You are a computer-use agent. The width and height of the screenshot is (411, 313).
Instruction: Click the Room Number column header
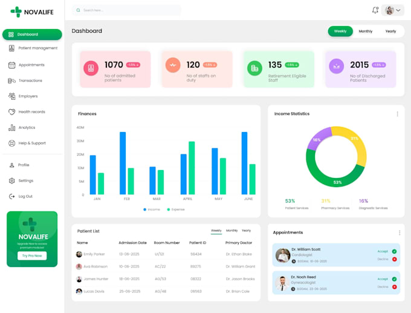coord(167,243)
